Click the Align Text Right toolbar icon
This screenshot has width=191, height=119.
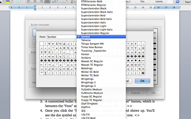point(41,1)
